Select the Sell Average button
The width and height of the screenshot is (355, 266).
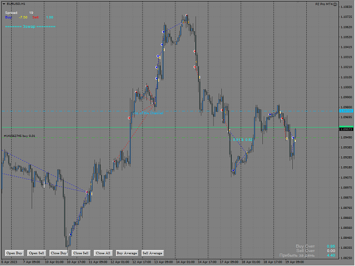point(153,253)
